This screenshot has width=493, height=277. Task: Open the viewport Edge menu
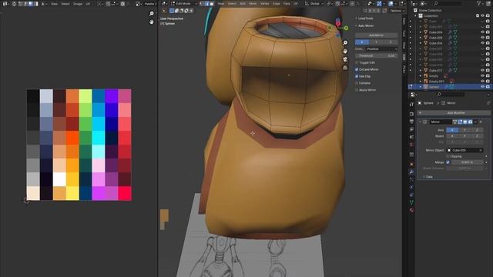coord(276,4)
